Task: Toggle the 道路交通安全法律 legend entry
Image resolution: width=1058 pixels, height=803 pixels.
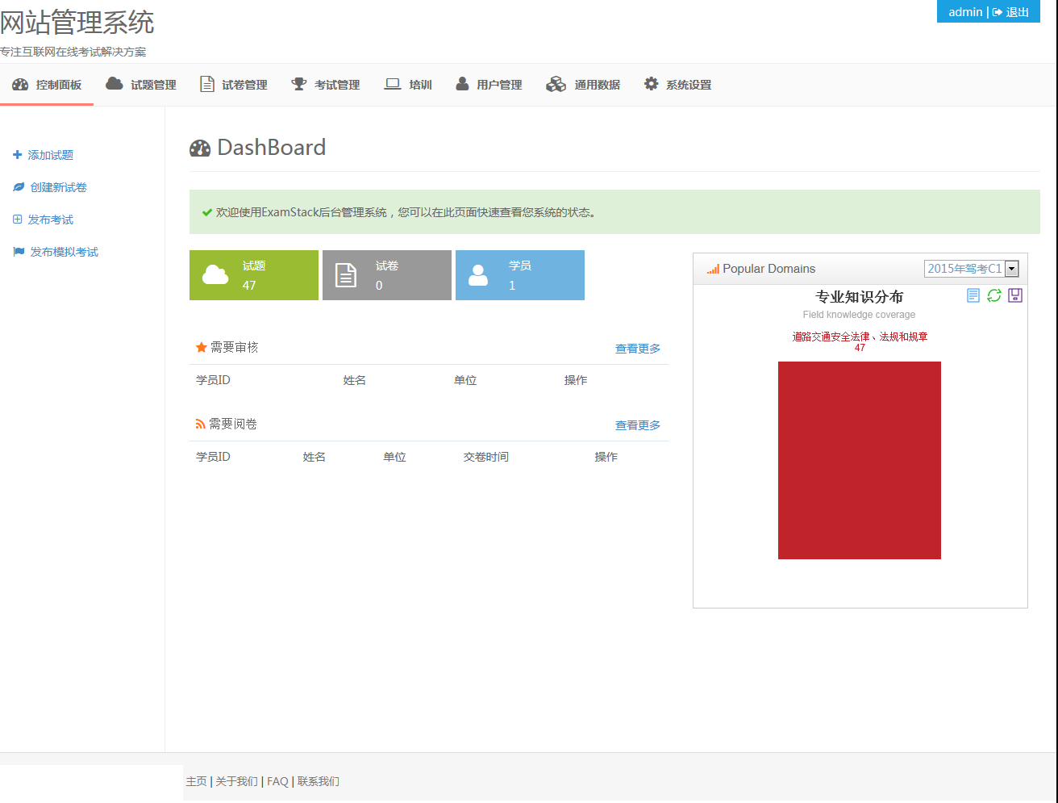Action: tap(860, 337)
